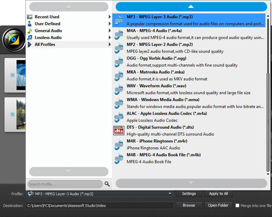Click Apply to All button
This screenshot has width=272, height=217.
pos(218,193)
